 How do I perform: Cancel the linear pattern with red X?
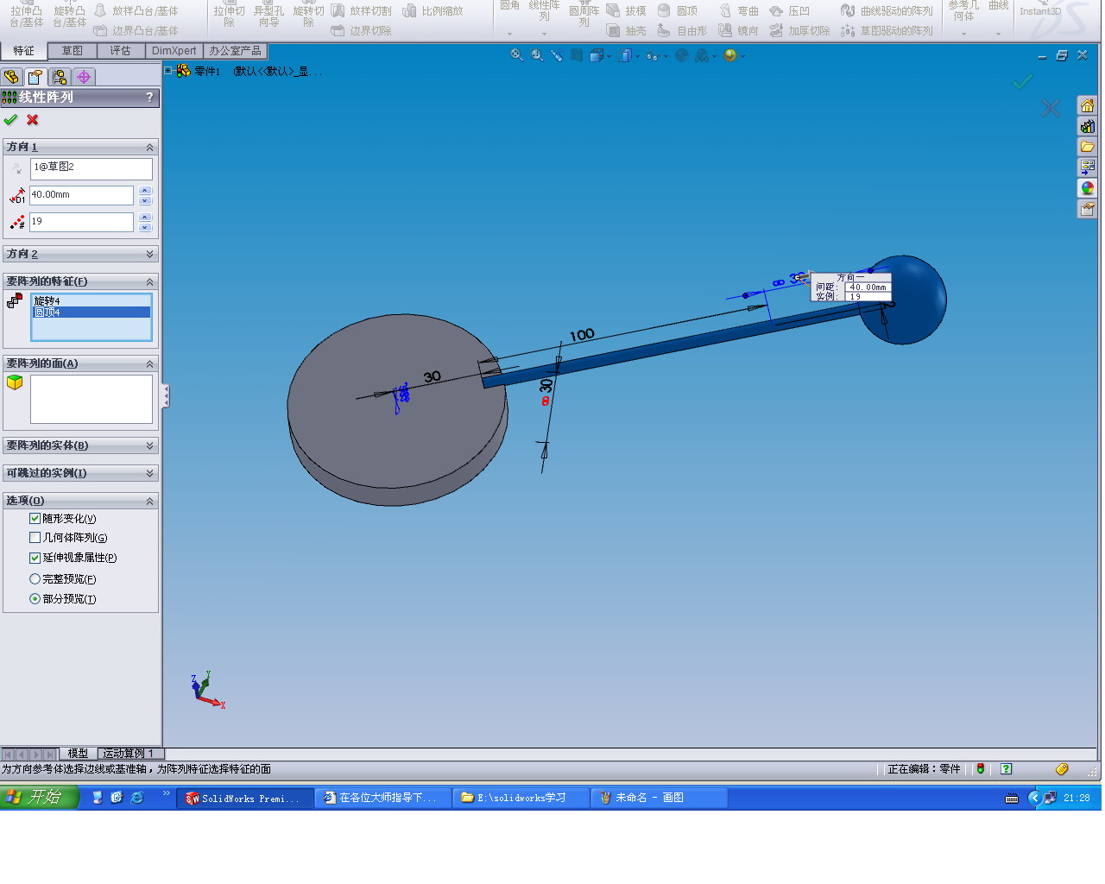(33, 120)
